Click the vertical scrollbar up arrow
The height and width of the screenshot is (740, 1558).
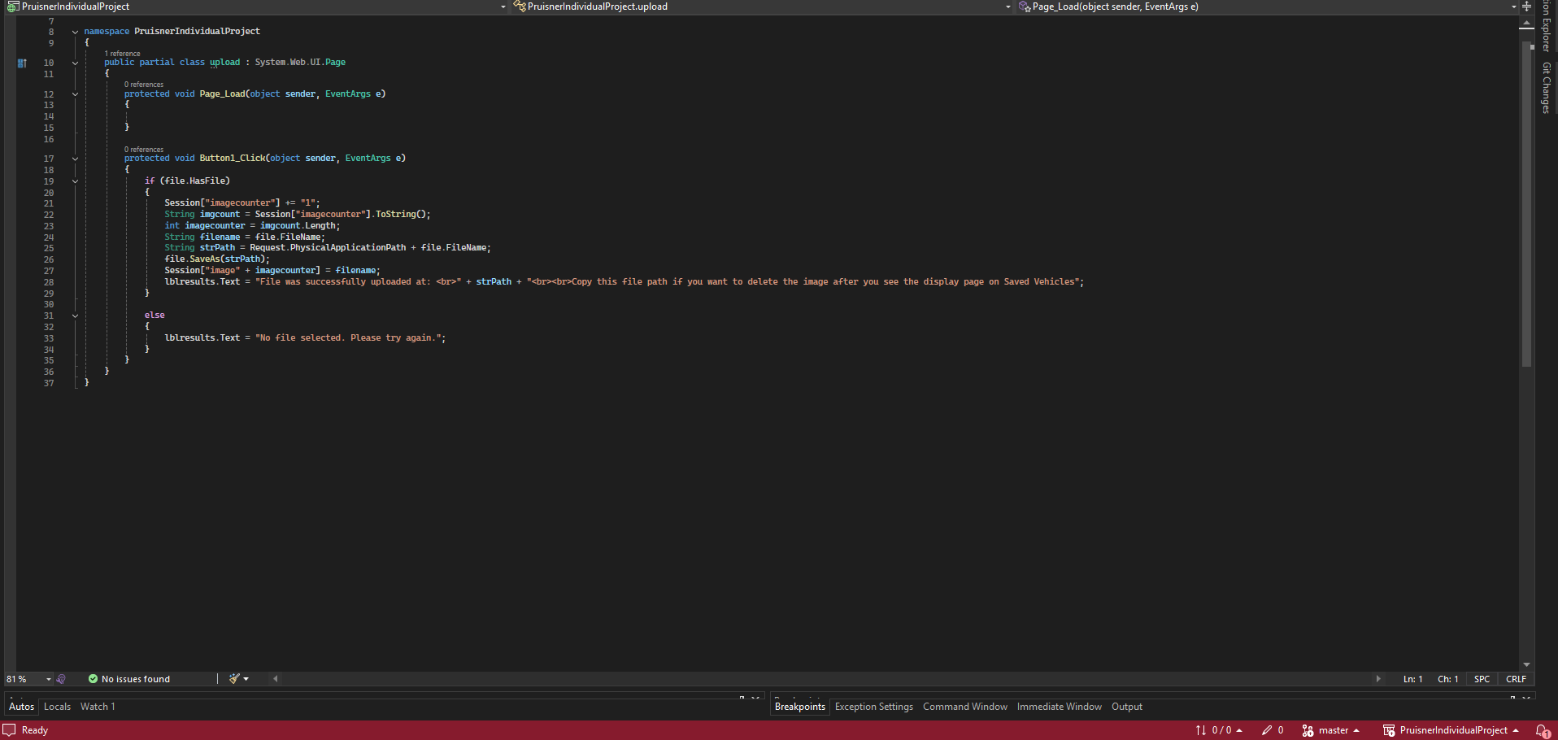tap(1526, 22)
